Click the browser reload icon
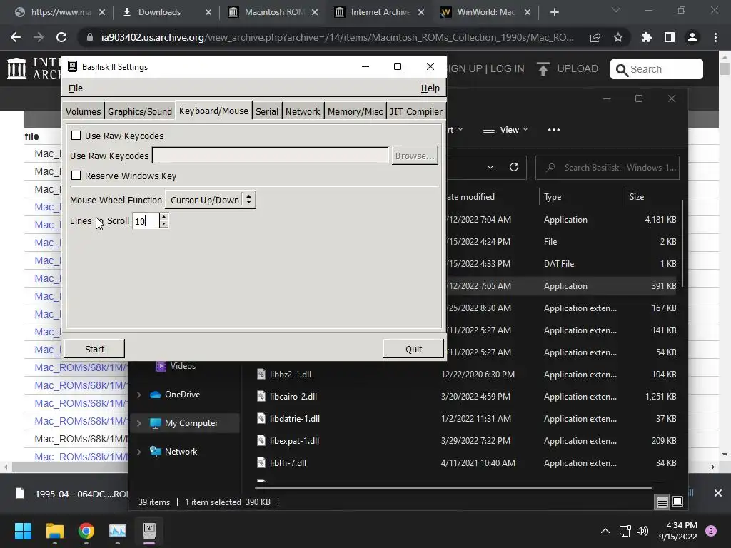 [61, 37]
